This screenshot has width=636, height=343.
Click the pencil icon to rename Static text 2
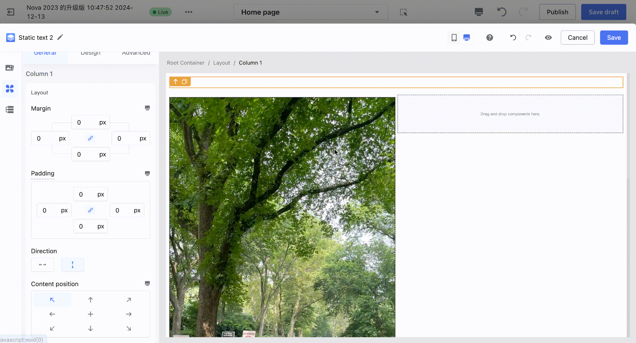(x=60, y=37)
